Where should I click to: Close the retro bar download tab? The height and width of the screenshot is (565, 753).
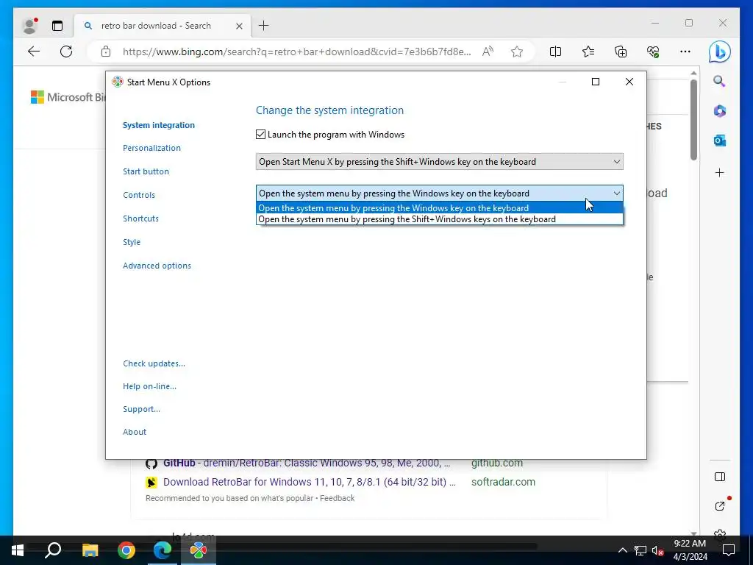coord(239,26)
